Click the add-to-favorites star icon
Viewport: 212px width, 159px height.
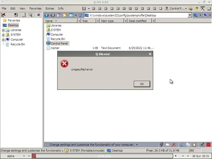point(196,8)
